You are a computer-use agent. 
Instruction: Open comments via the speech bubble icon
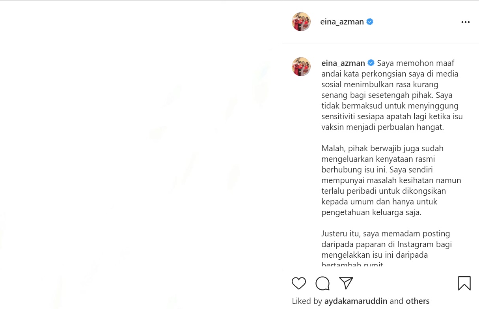(322, 283)
